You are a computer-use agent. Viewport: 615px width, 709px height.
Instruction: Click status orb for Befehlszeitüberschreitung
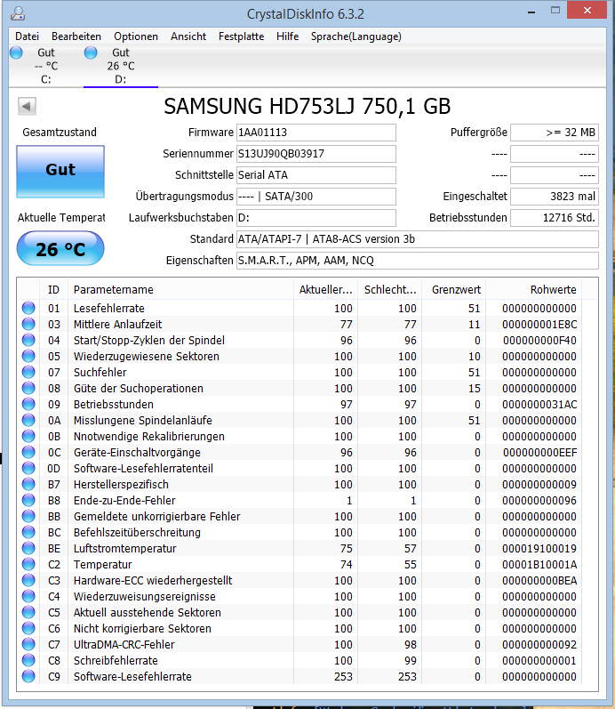(28, 532)
